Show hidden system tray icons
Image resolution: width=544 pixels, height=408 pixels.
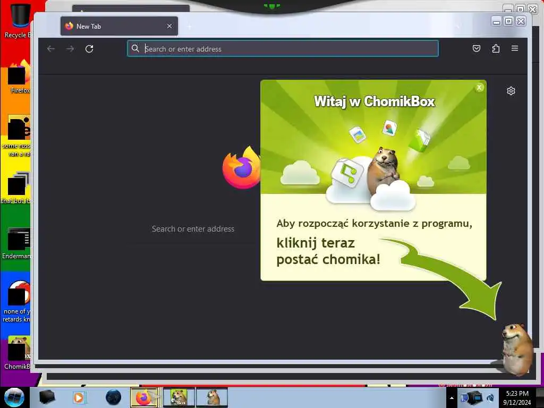point(452,398)
